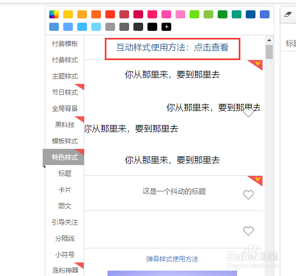The width and height of the screenshot is (296, 276).
Task: Open the 引导关注 style category
Action: 65,222
